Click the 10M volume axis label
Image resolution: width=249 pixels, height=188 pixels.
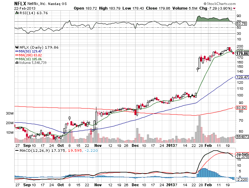point(10,132)
